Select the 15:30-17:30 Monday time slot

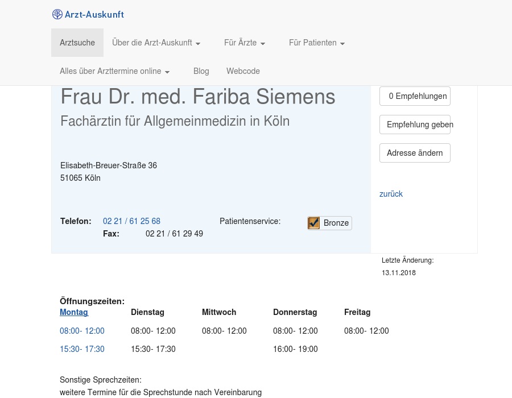click(x=82, y=349)
